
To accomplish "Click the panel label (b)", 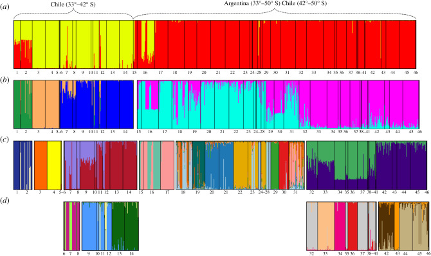I will [5, 80].
